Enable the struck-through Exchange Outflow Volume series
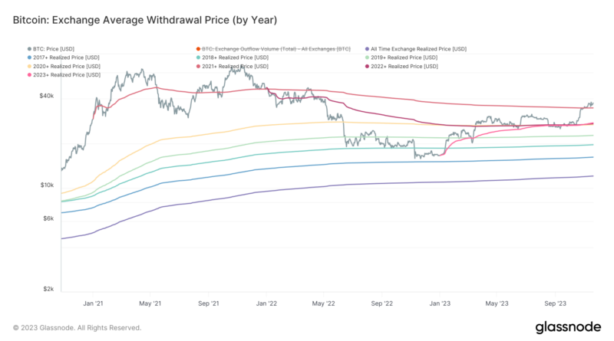The height and width of the screenshot is (341, 614). [x=278, y=49]
